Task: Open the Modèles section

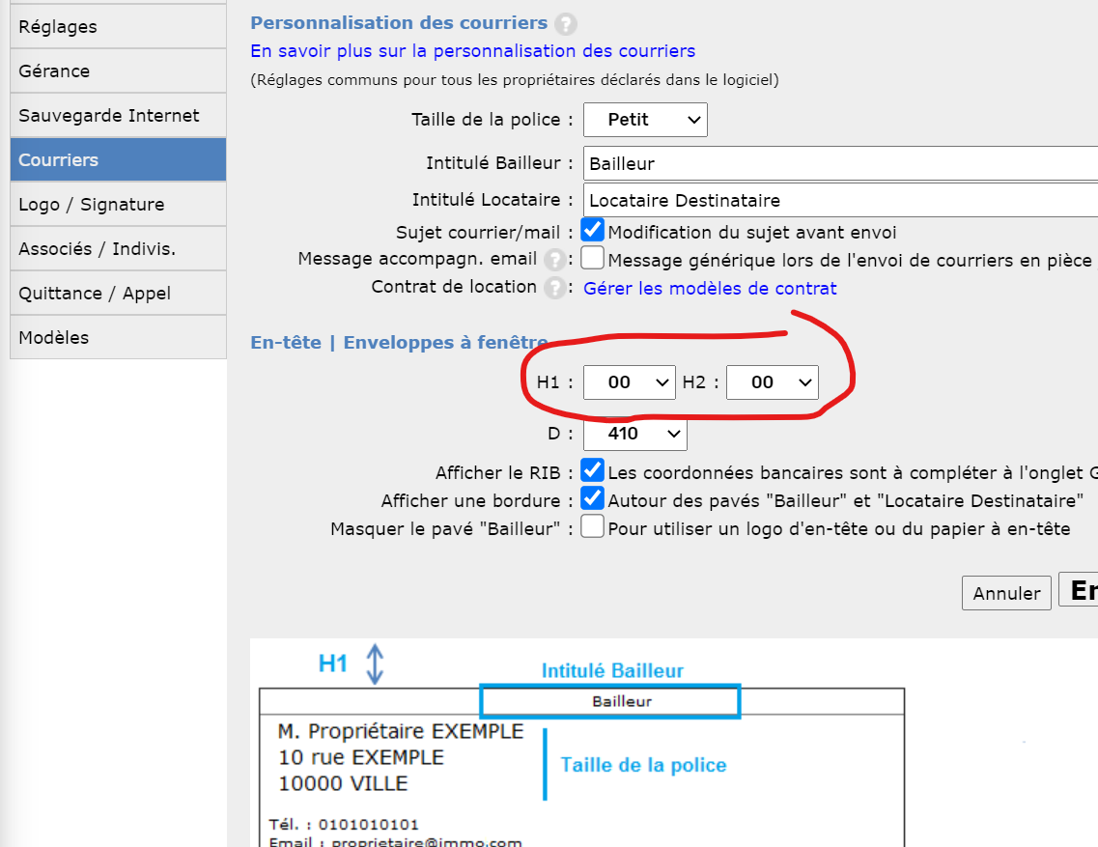Action: tap(118, 338)
